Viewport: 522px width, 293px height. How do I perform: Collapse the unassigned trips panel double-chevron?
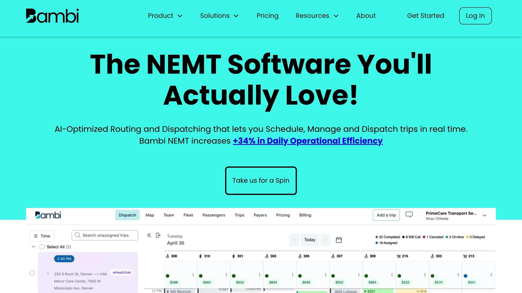[x=149, y=235]
